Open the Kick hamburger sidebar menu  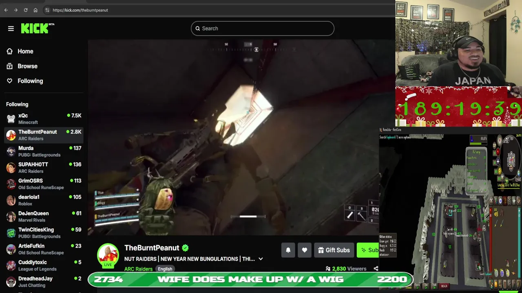[11, 28]
